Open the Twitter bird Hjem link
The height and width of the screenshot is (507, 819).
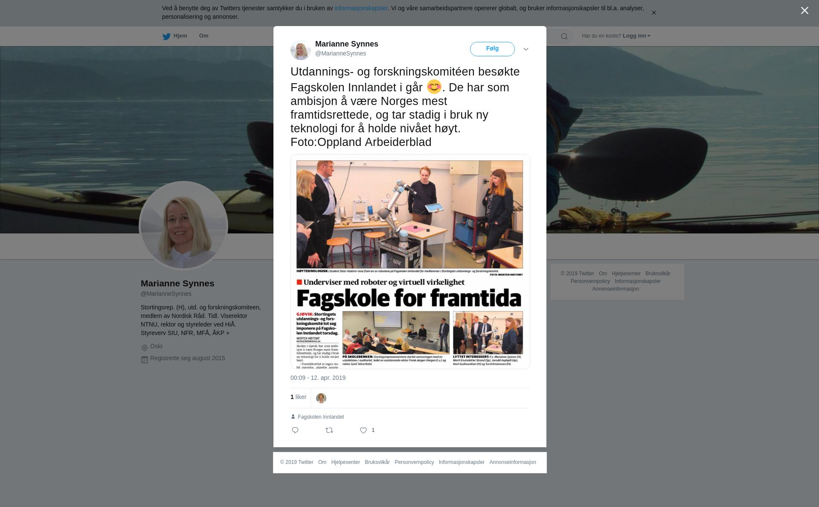click(x=175, y=36)
